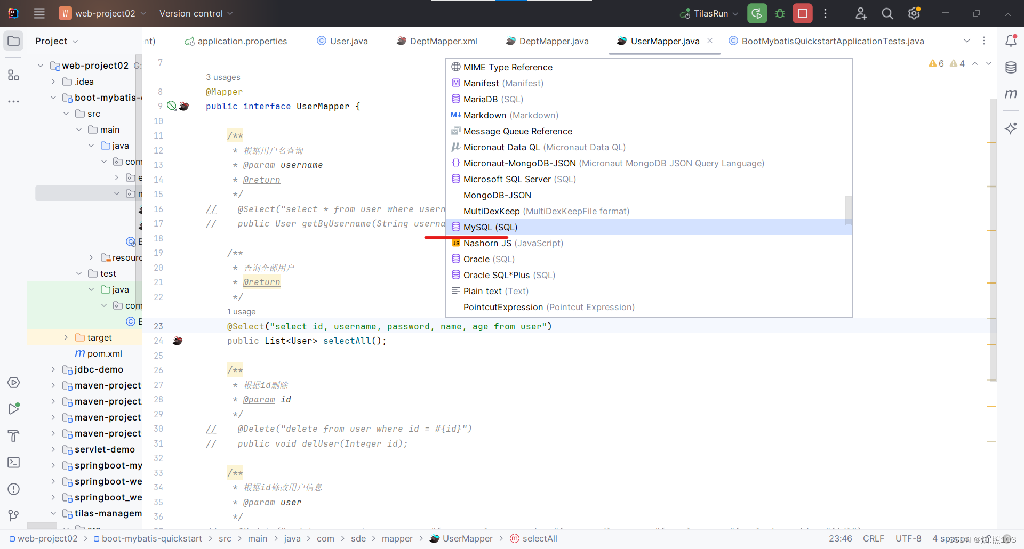Close the UserMapper.java tab

pyautogui.click(x=710, y=41)
